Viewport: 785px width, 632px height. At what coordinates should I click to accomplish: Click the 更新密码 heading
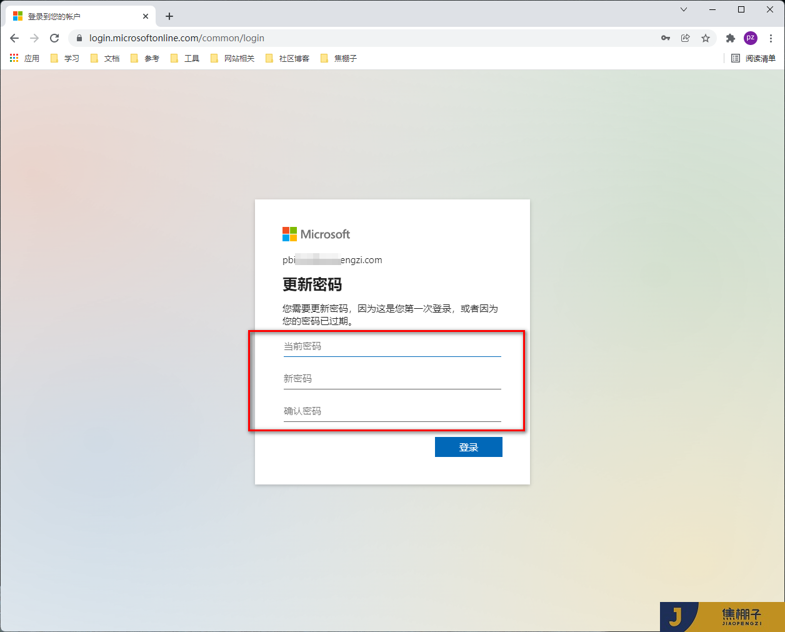(x=312, y=284)
